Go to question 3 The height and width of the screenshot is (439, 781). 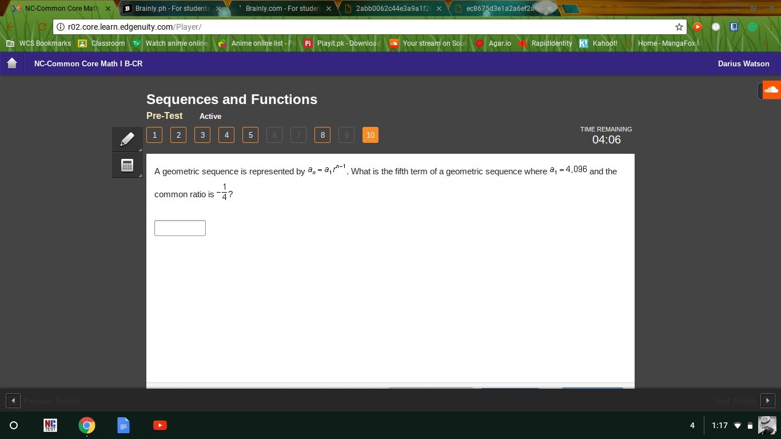[202, 135]
